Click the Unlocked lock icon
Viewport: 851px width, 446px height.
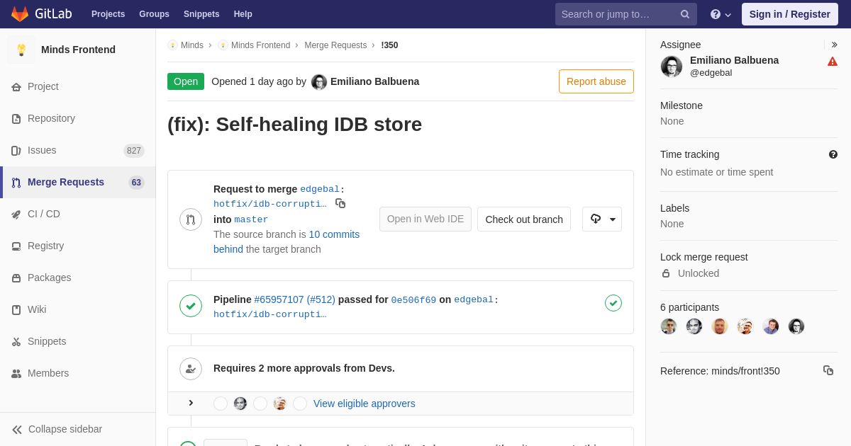(x=666, y=273)
